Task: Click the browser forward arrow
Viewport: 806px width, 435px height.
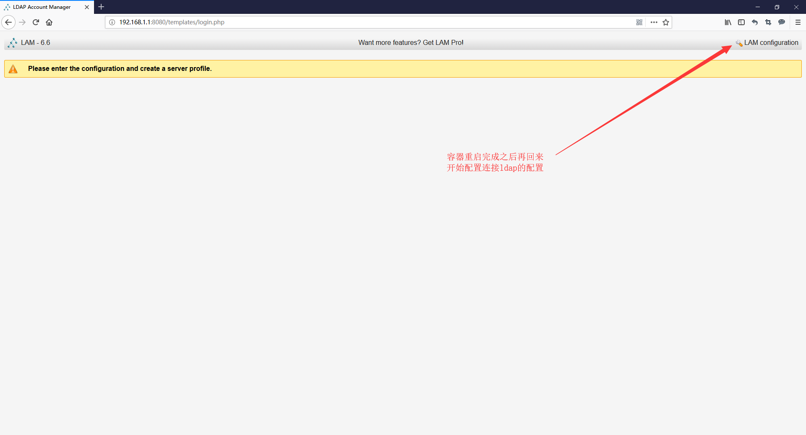Action: coord(22,22)
